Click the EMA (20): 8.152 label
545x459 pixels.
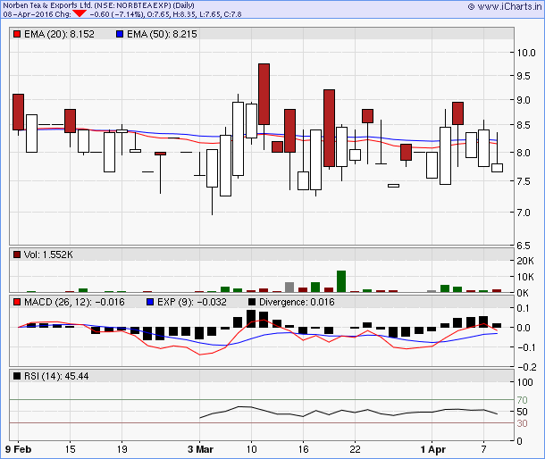pyautogui.click(x=59, y=34)
